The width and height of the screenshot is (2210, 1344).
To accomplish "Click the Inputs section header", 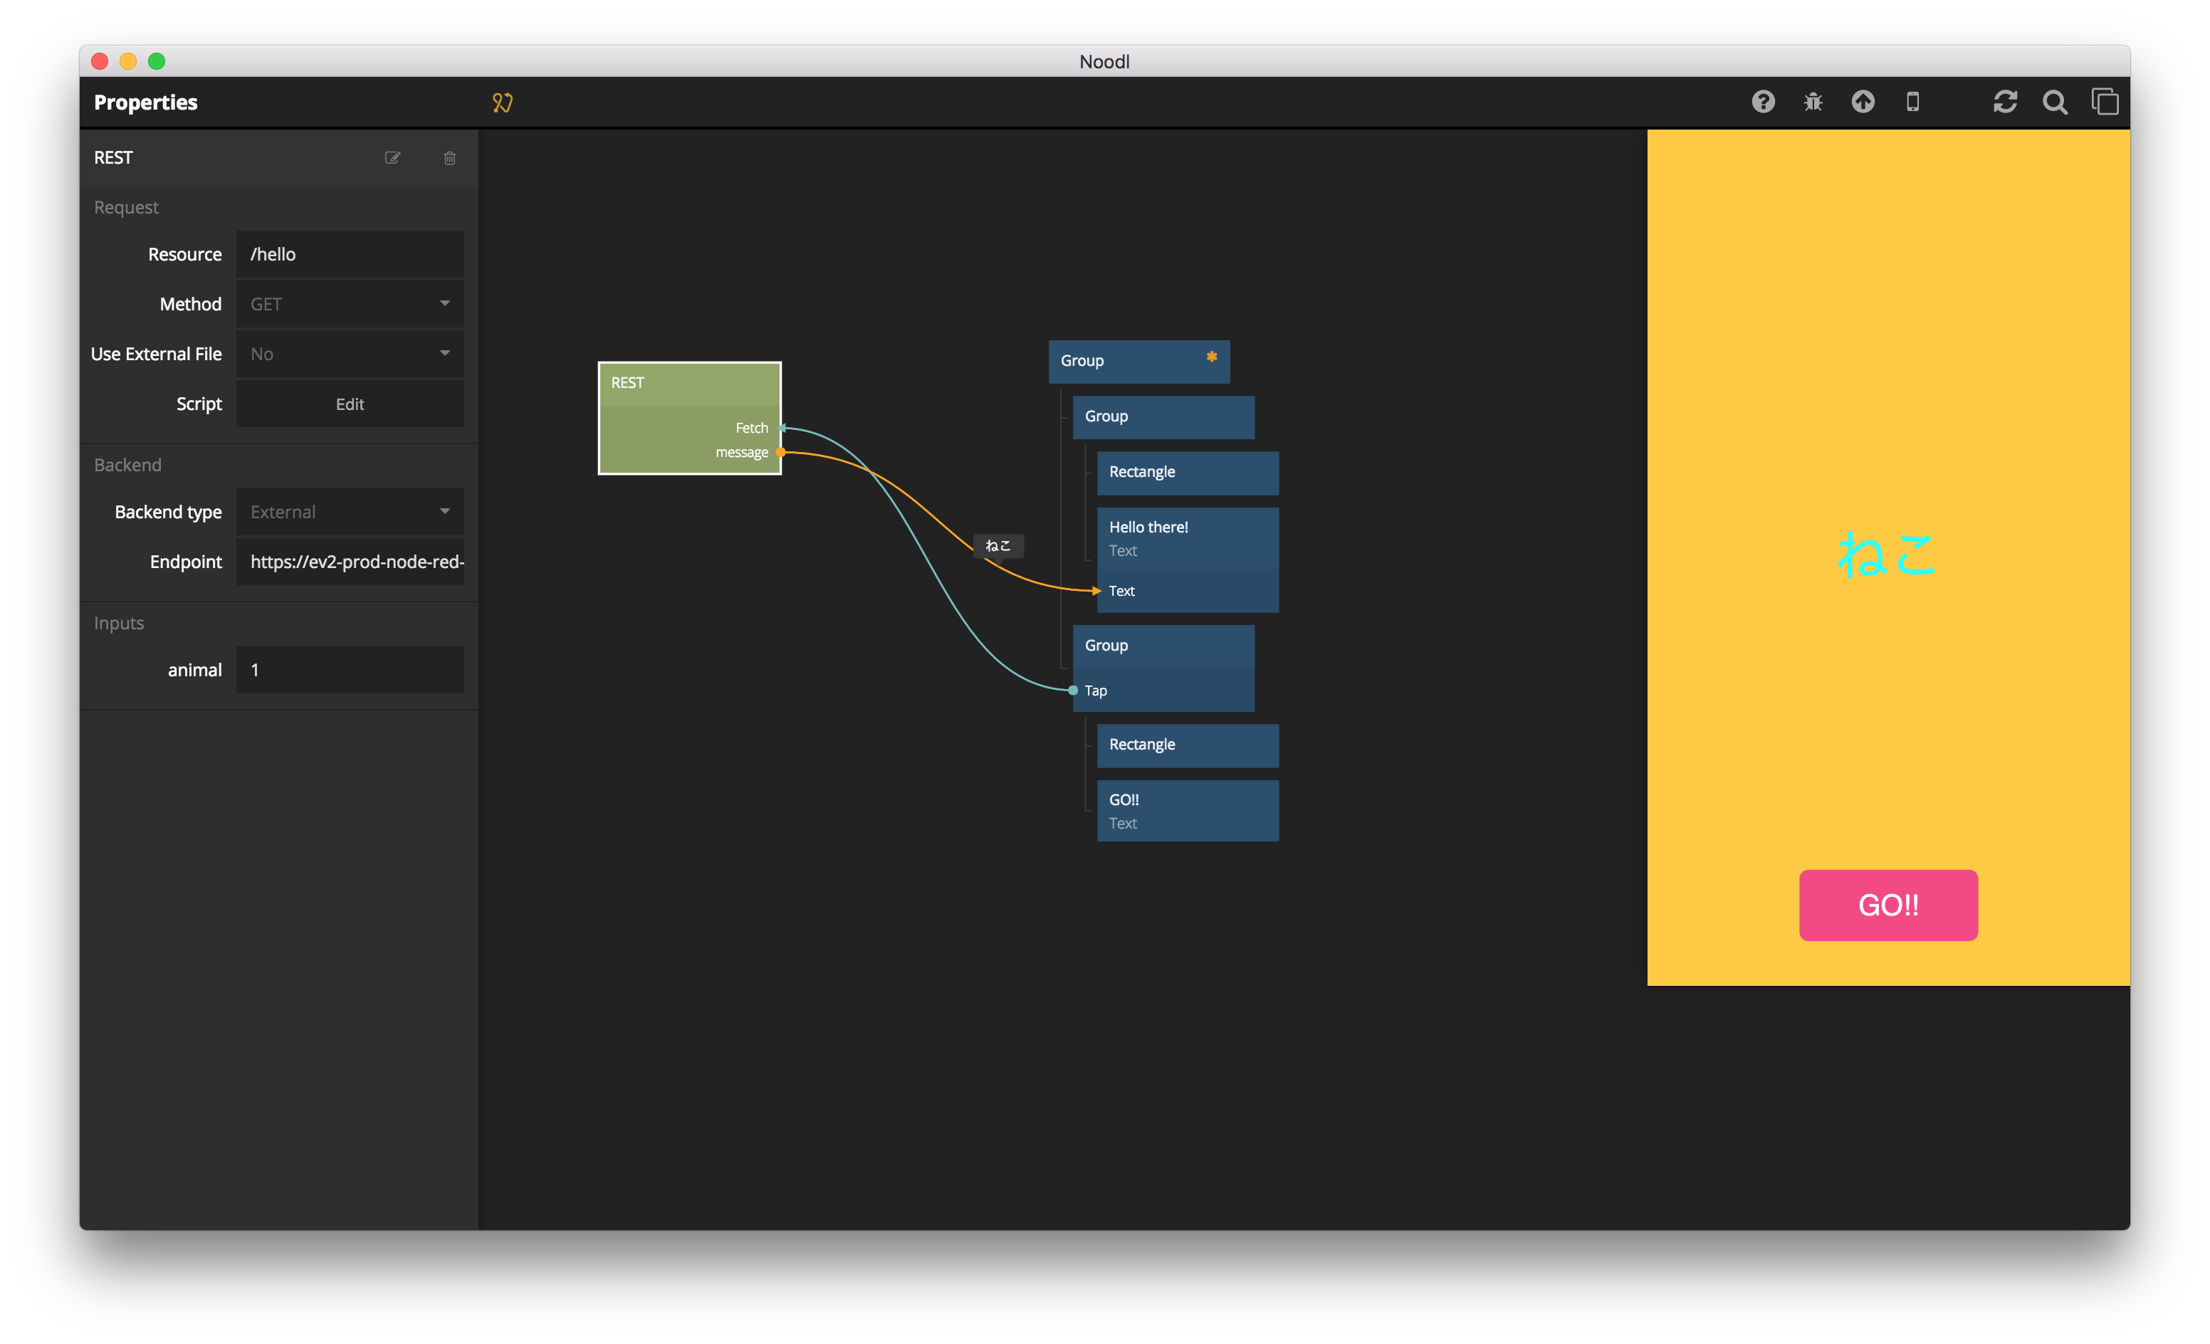I will (120, 624).
